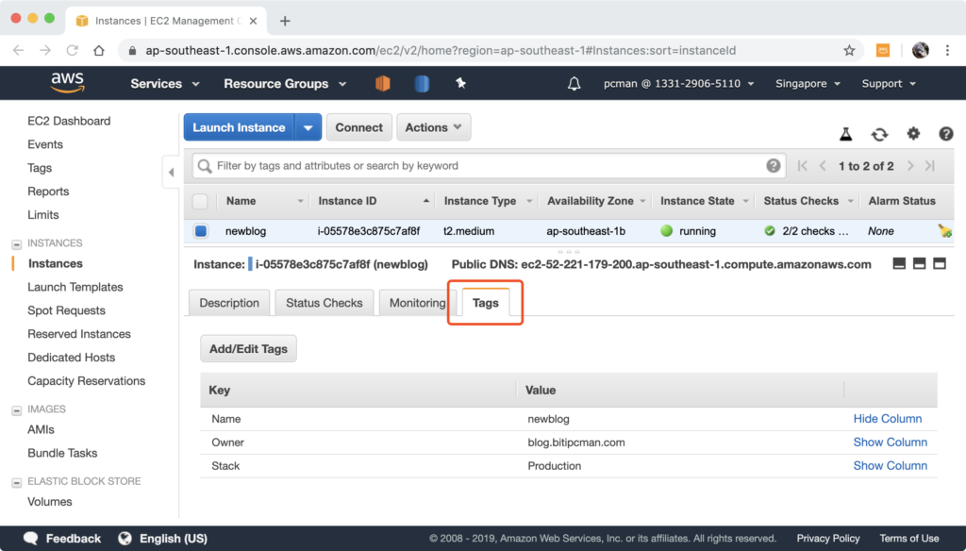Click the Connect button

point(359,127)
